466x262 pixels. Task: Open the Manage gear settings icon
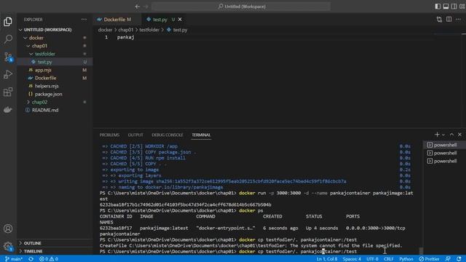tap(8, 246)
